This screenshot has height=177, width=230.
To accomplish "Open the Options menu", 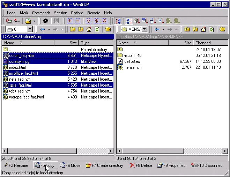I will point(77,13).
